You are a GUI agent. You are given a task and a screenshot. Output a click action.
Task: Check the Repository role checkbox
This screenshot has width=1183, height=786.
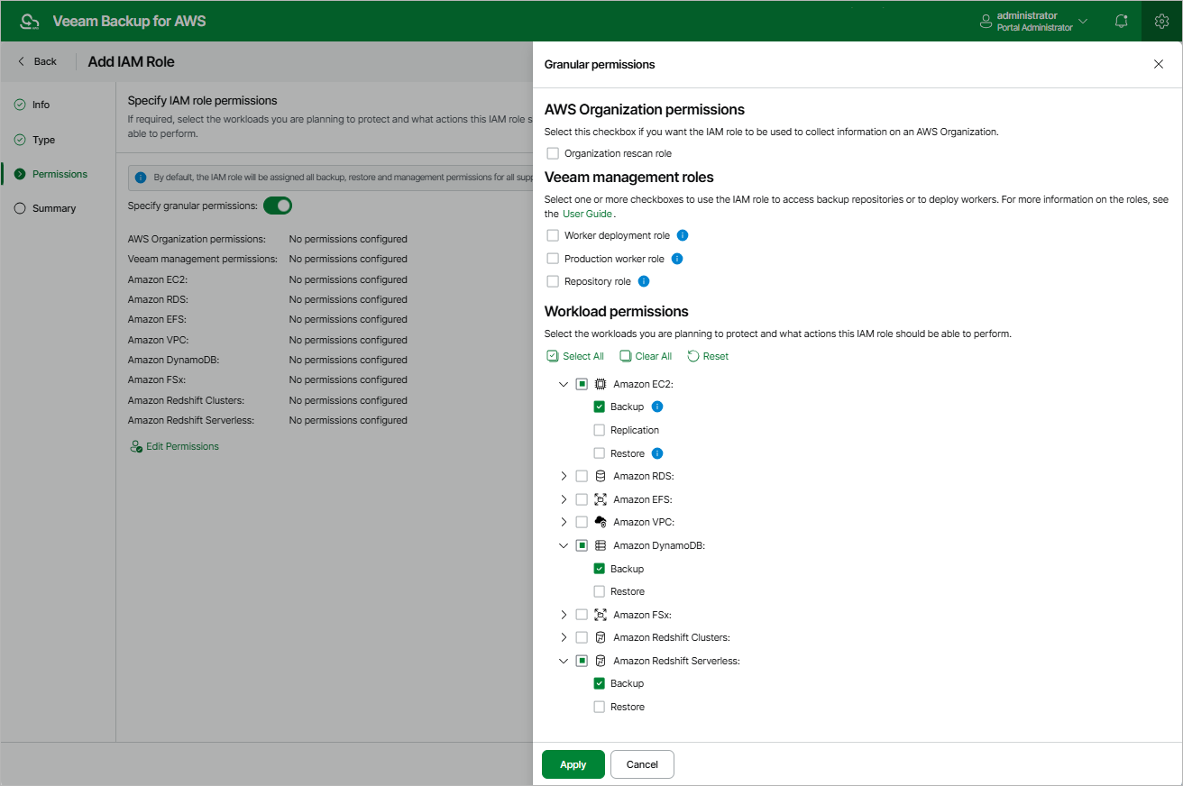pyautogui.click(x=553, y=281)
